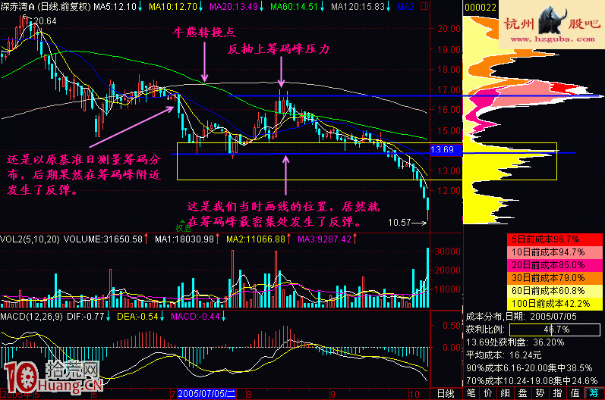This screenshot has height=400, width=605.
Task: Select the MA5:12.10 indicator label
Action: [x=115, y=7]
